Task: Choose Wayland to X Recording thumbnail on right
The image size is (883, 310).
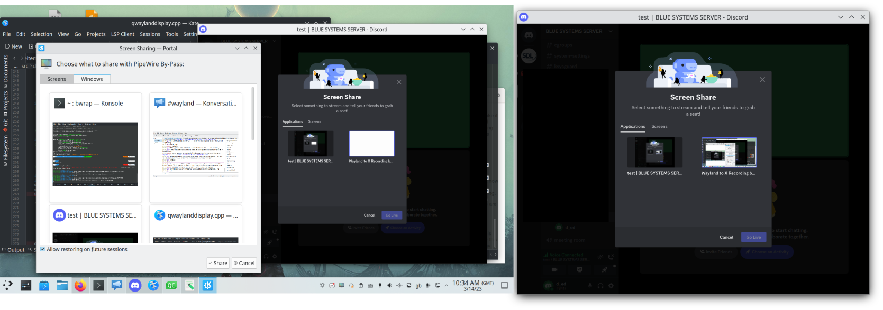Action: point(729,153)
